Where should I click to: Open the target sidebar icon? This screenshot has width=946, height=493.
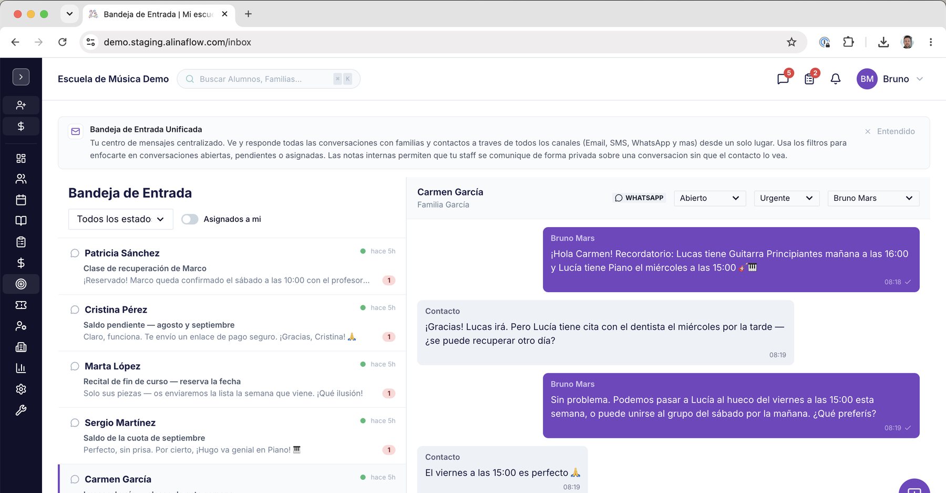21,284
